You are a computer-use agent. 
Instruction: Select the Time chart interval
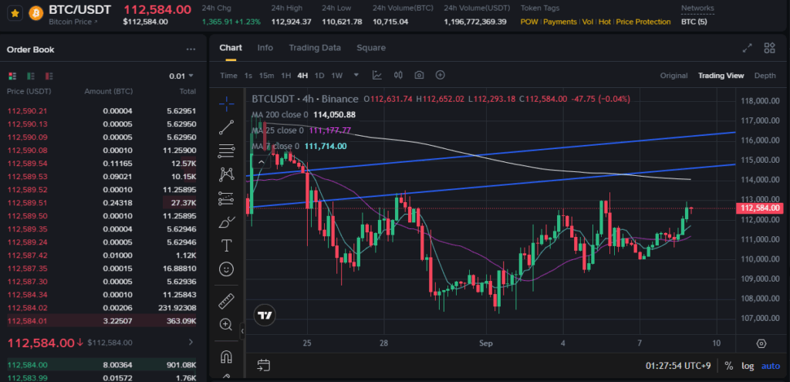click(228, 76)
